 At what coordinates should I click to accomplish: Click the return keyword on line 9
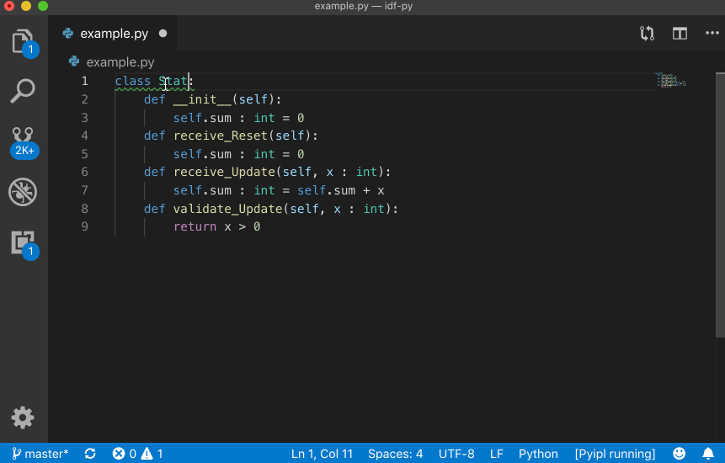click(195, 226)
